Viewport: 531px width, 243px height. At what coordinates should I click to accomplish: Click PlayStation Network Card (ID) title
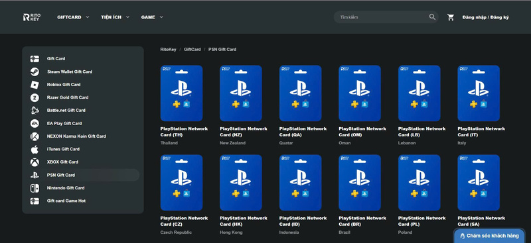pyautogui.click(x=303, y=221)
